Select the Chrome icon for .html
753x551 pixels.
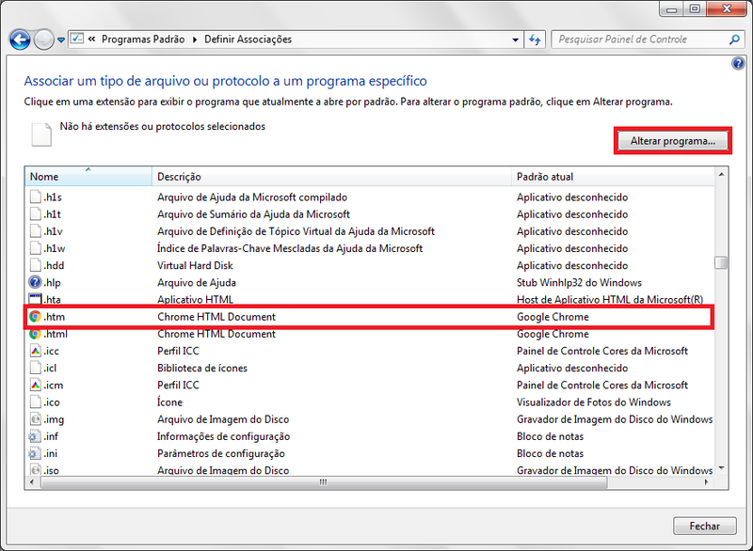(x=36, y=334)
